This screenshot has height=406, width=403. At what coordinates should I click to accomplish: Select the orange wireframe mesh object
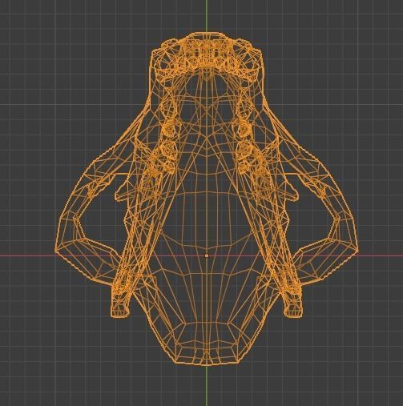[x=206, y=199]
